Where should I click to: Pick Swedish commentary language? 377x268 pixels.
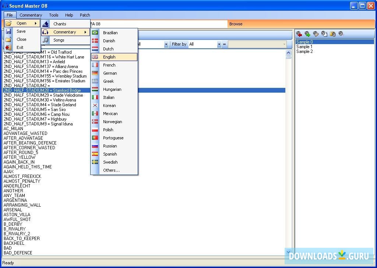[x=114, y=162]
